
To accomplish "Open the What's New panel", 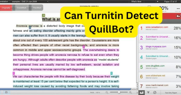I will [x=136, y=2].
